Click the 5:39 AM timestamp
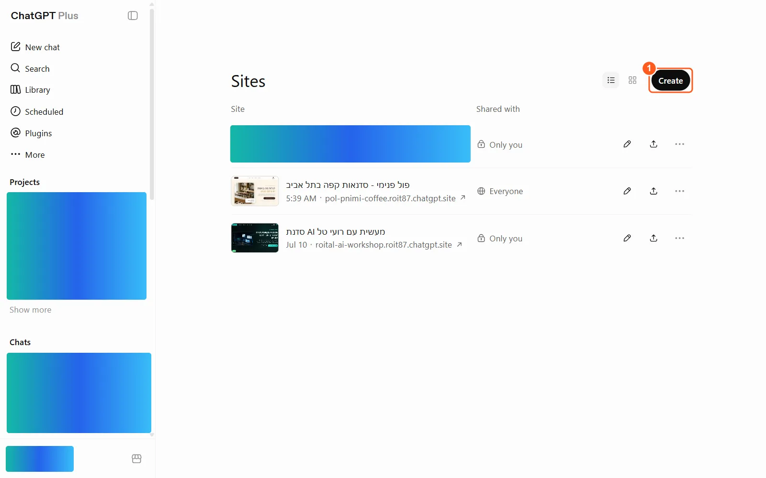The image size is (766, 478). [301, 198]
